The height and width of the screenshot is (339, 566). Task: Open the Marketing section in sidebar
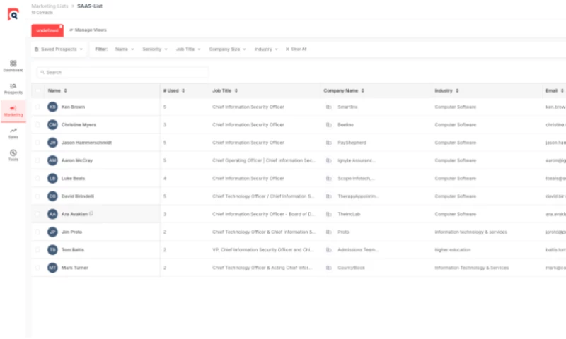pos(13,111)
